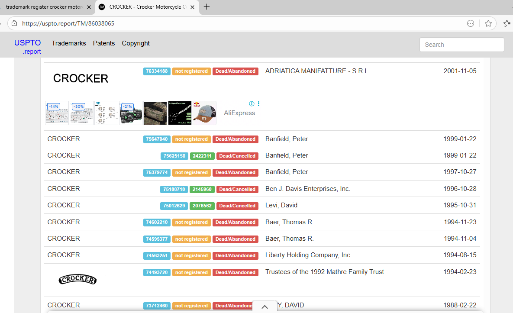This screenshot has height=313, width=513.
Task: Open serial number 74595377 badge
Action: click(157, 239)
